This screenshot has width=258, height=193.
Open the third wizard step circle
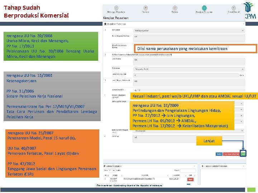point(175,8)
